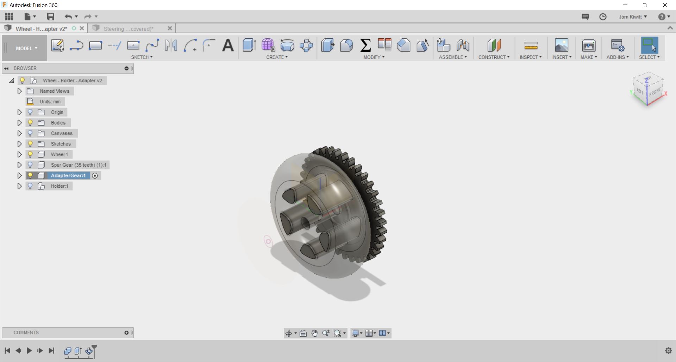Viewport: 676px width, 362px height.
Task: Select the Fillet tool
Action: [x=346, y=45]
